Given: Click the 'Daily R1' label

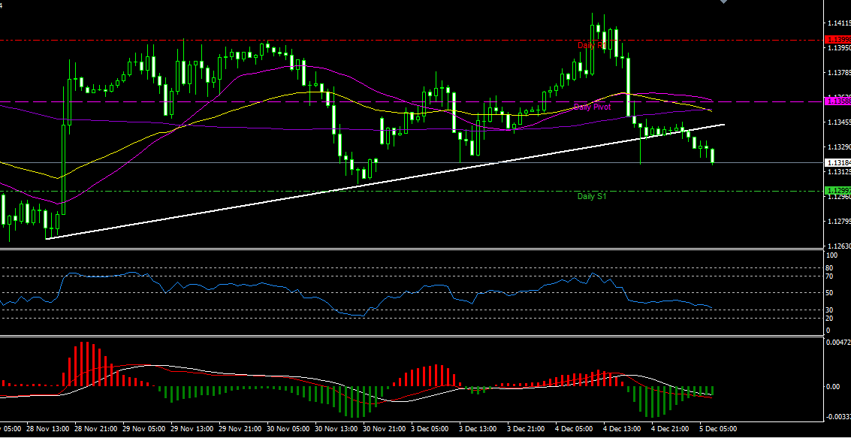Looking at the screenshot, I should [x=592, y=46].
